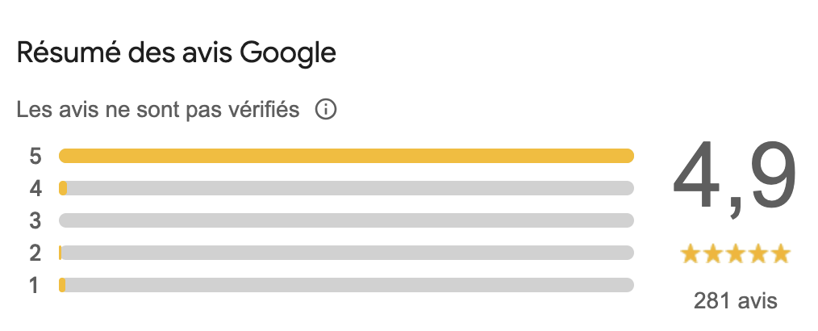Click the row label number 2

tap(35, 253)
